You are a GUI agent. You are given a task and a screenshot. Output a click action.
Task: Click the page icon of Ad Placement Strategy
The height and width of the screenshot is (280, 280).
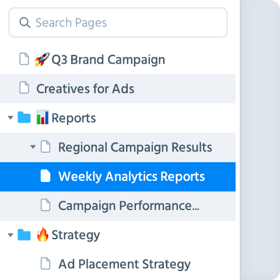[45, 264]
